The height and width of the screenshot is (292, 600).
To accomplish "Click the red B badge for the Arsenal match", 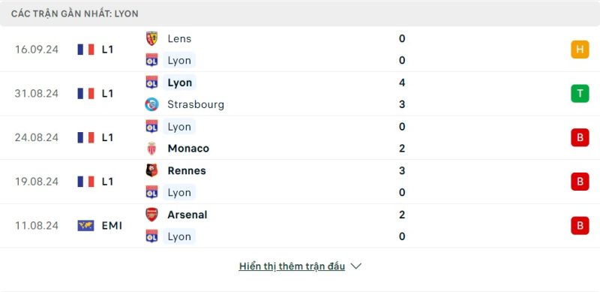I will click(x=580, y=226).
